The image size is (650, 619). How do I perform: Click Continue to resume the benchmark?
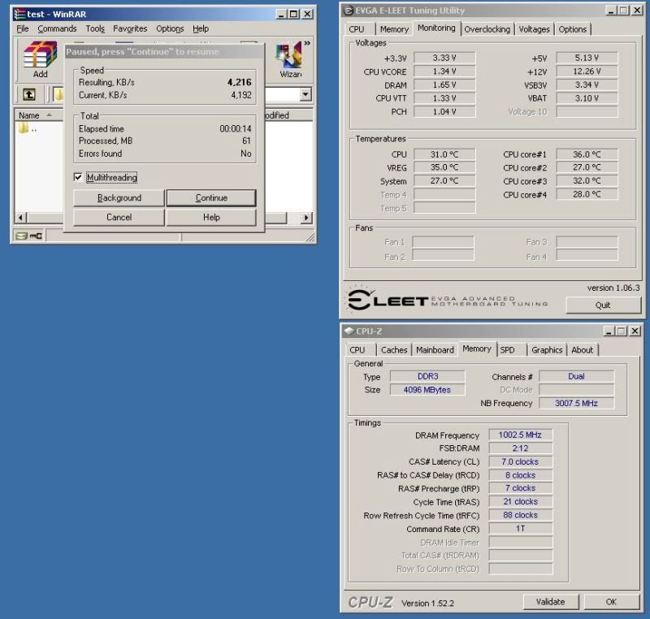[211, 198]
